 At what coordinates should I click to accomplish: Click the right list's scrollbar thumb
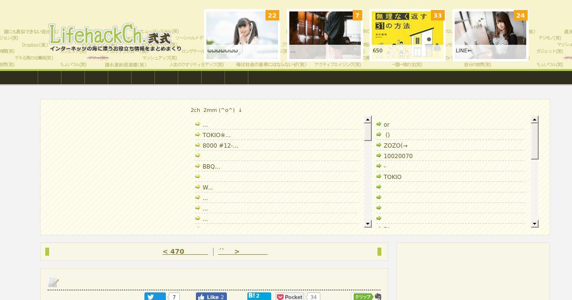point(534,141)
